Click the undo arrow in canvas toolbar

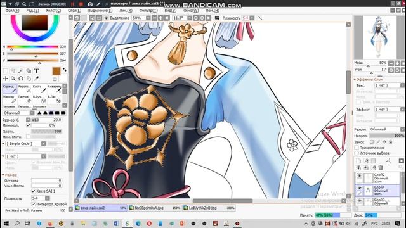[x=77, y=18]
